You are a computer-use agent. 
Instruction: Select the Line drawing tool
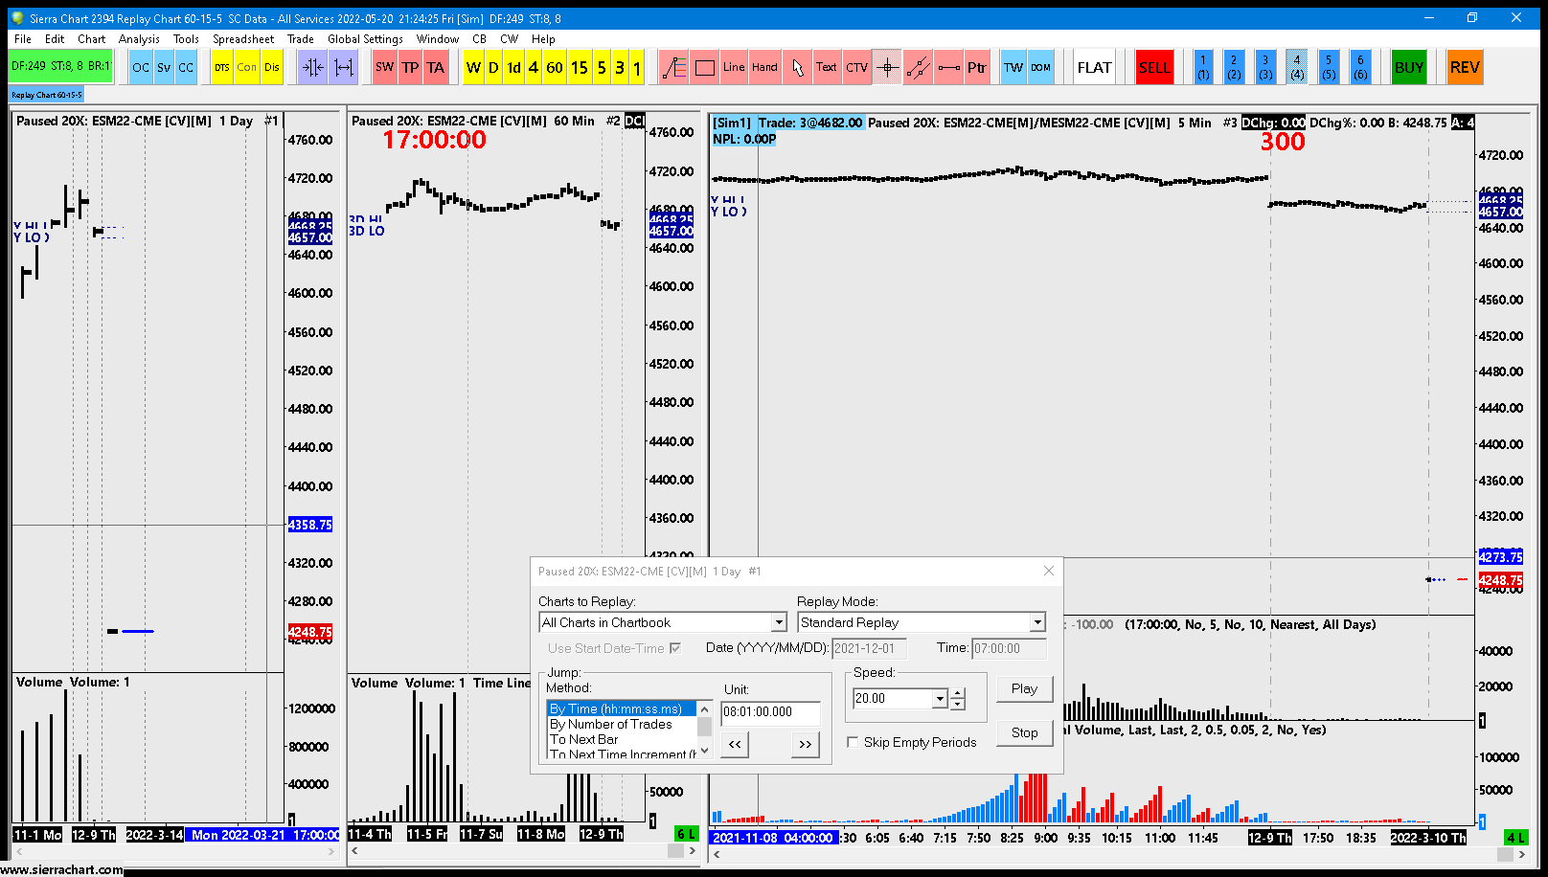click(734, 67)
